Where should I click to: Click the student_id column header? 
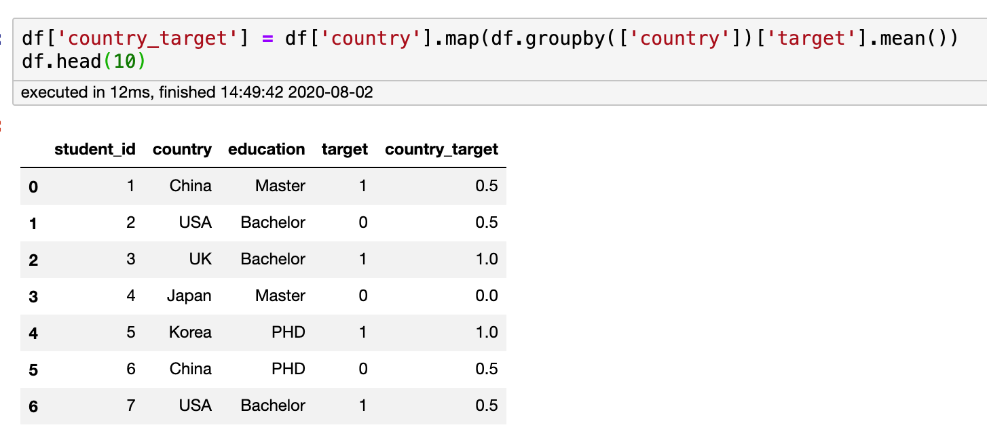click(94, 149)
